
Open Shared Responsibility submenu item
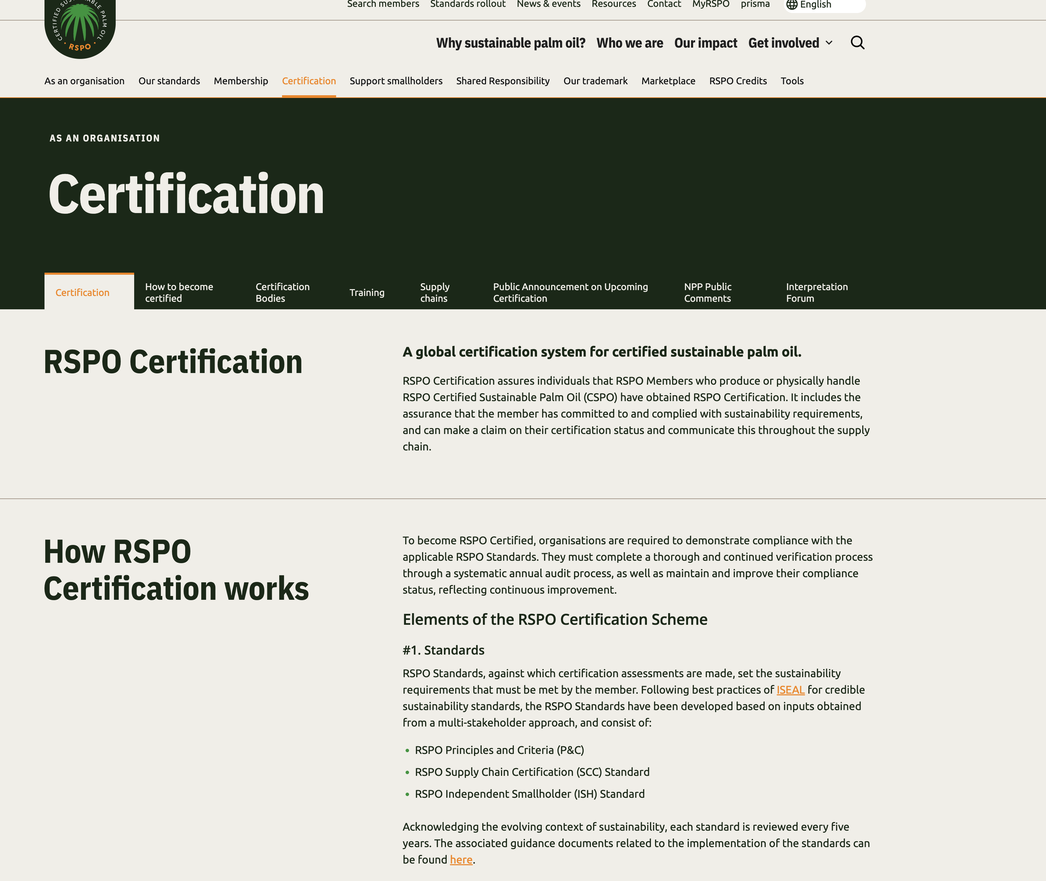point(502,81)
